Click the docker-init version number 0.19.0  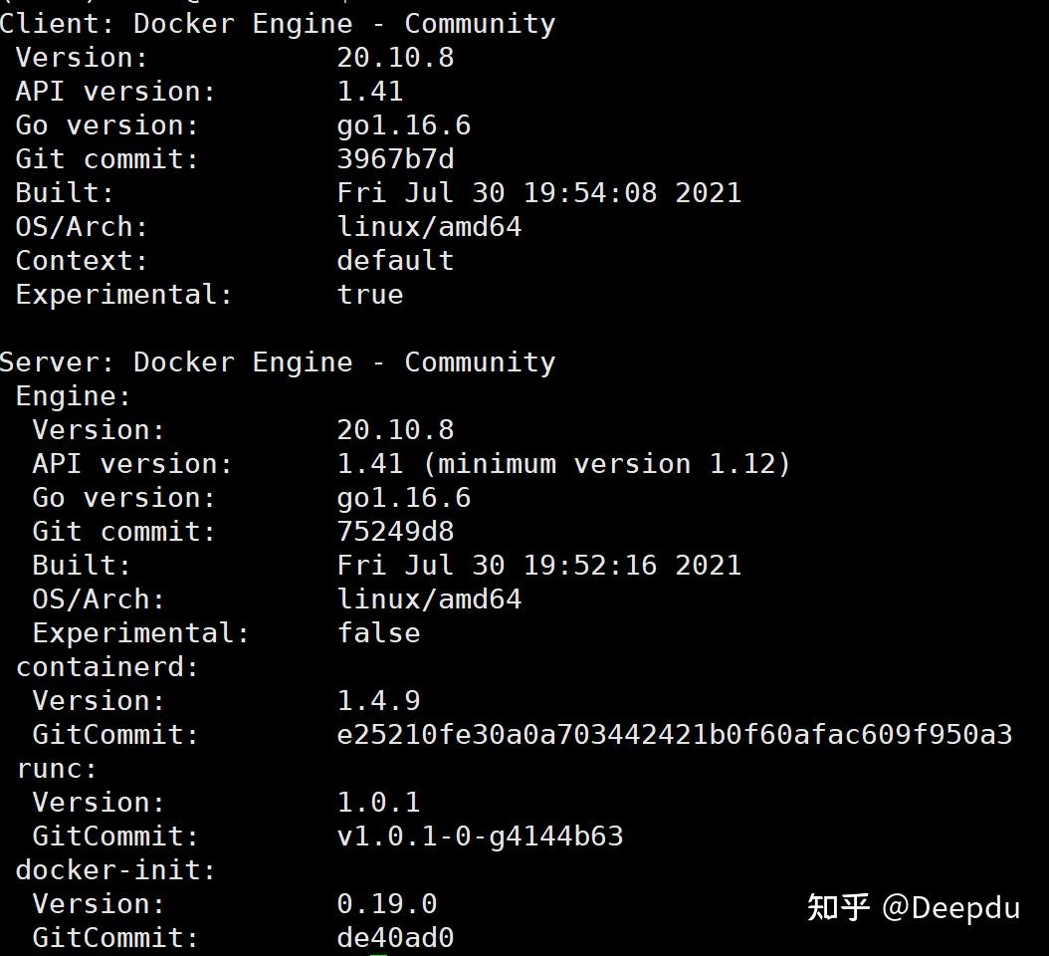tap(387, 904)
